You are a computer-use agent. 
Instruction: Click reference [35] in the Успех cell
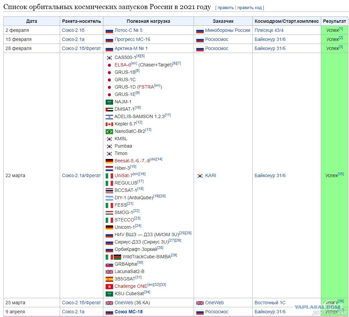click(x=341, y=174)
